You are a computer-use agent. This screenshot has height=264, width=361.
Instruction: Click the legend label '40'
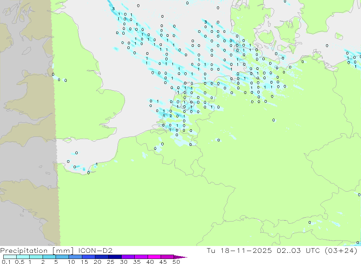[150, 262]
